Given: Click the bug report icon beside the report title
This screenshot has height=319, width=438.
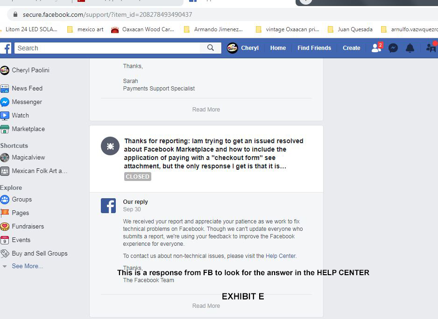Looking at the screenshot, I should tap(110, 146).
